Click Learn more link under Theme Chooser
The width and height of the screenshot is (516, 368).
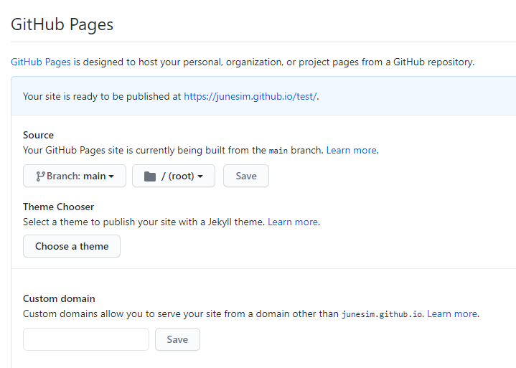click(293, 222)
